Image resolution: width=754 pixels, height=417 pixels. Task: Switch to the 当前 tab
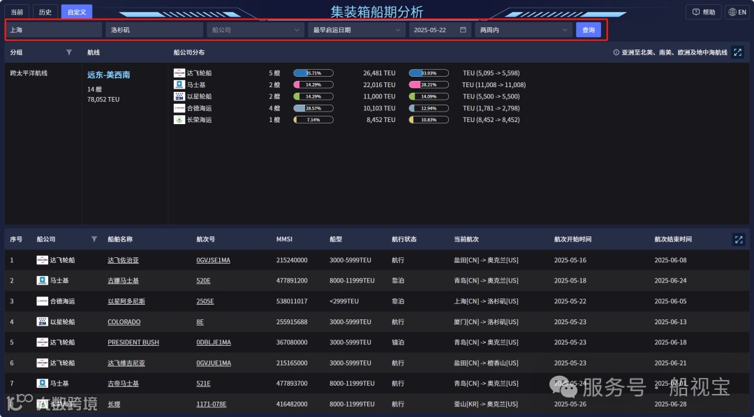(17, 12)
